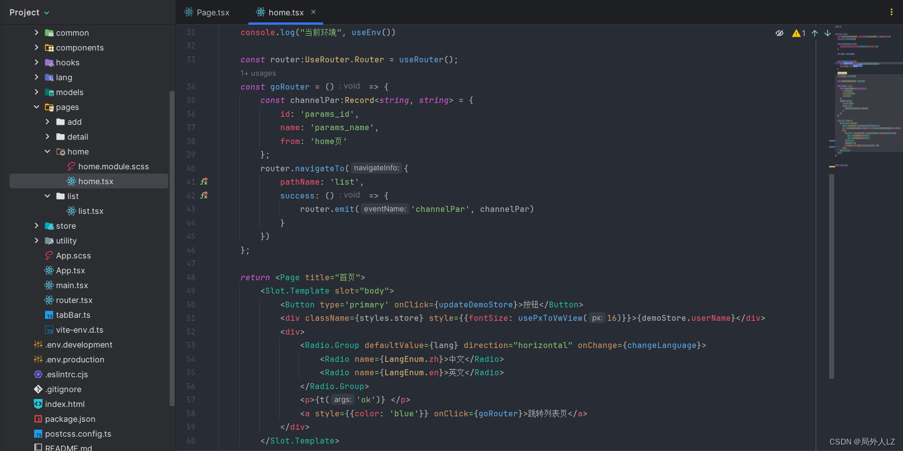
Task: Expand the store folder
Action: click(x=36, y=226)
